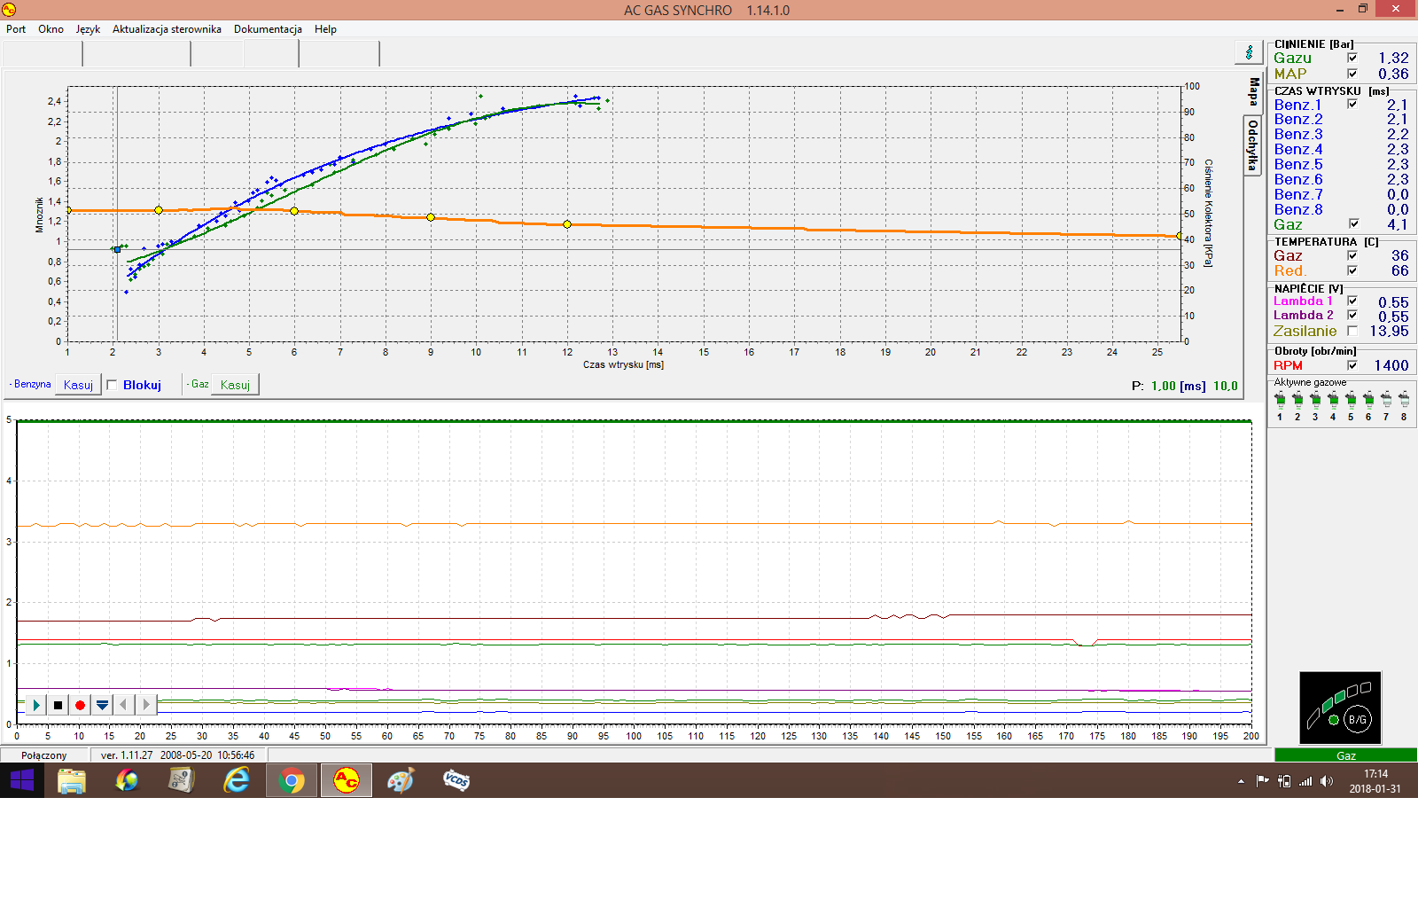Toggle the Lambda 1 voltage checkbox
This screenshot has width=1418, height=915.
click(x=1352, y=301)
